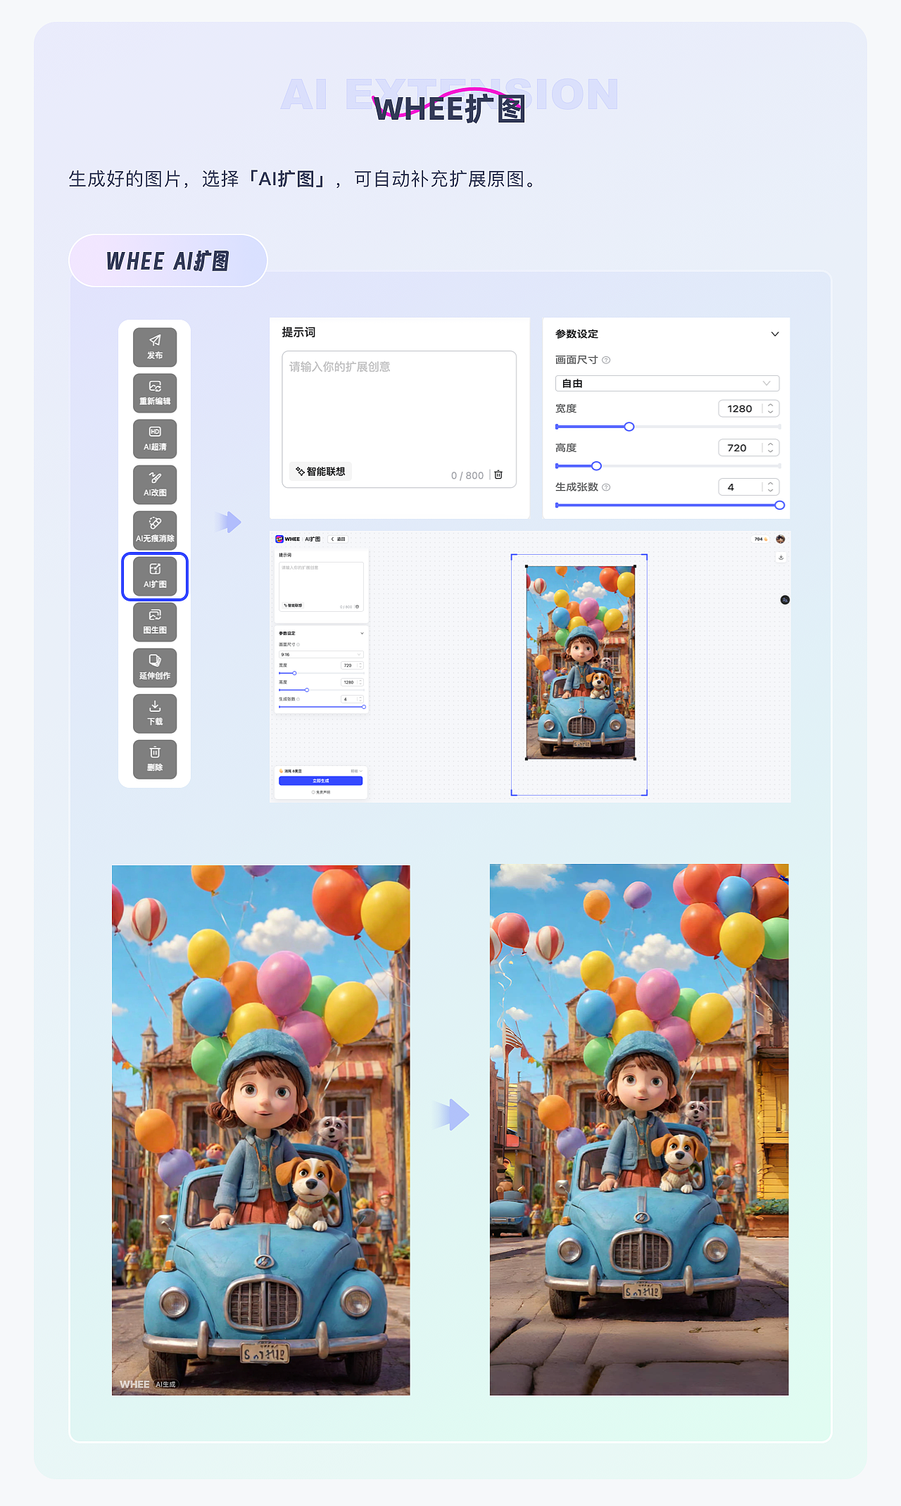Click the 下载 download sidebar button
Viewport: 901px width, 1506px height.
click(x=155, y=713)
